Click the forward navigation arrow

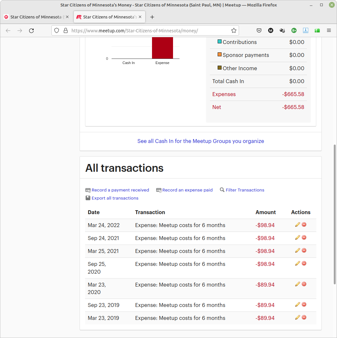(20, 31)
